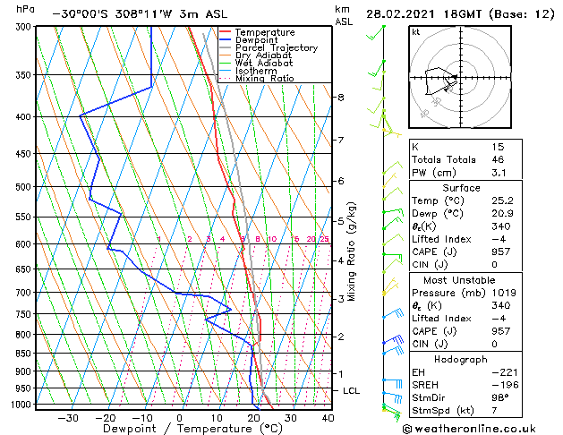Click the 40 temperature axis label
This screenshot has height=435, width=563.
click(x=328, y=418)
